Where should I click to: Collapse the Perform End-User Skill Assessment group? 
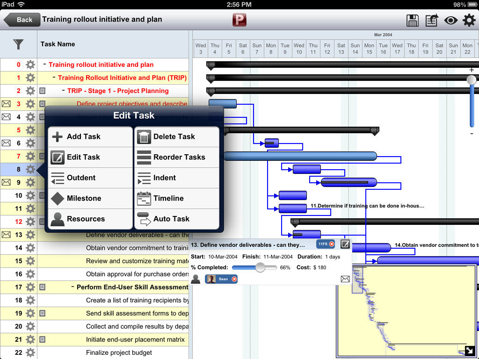click(x=73, y=287)
